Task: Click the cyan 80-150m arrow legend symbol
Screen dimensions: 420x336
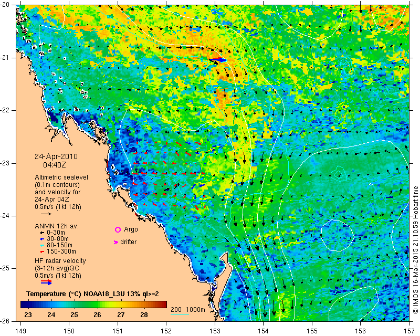Action: (x=42, y=245)
